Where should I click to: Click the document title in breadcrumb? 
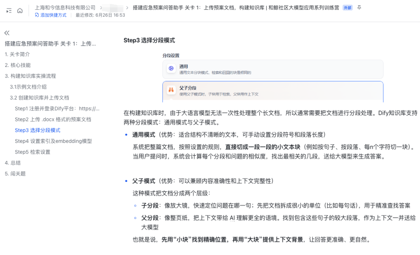click(236, 7)
